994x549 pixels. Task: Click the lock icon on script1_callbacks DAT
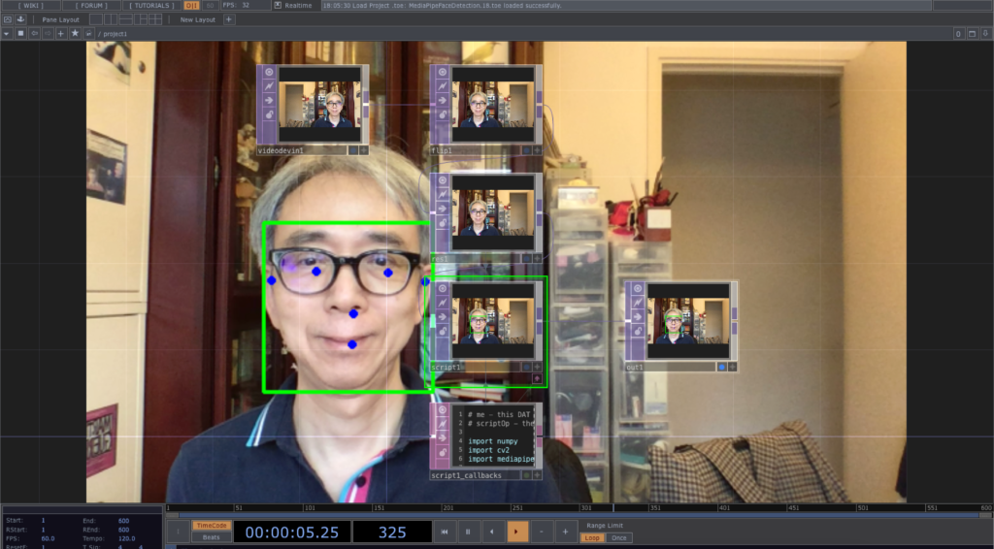[x=442, y=452]
